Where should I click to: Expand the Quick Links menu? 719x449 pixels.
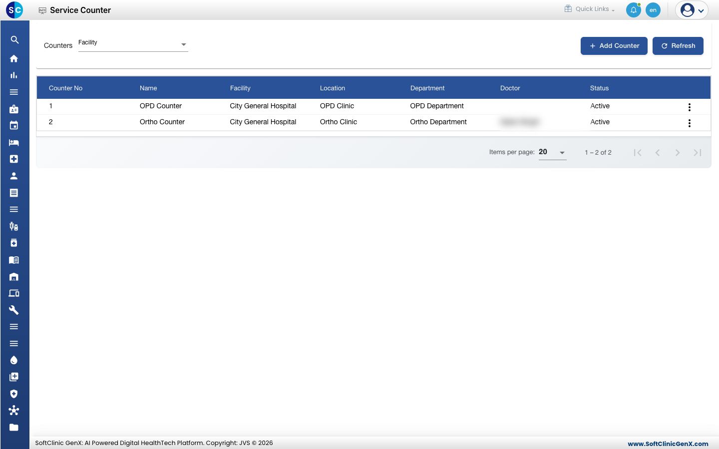pos(590,9)
